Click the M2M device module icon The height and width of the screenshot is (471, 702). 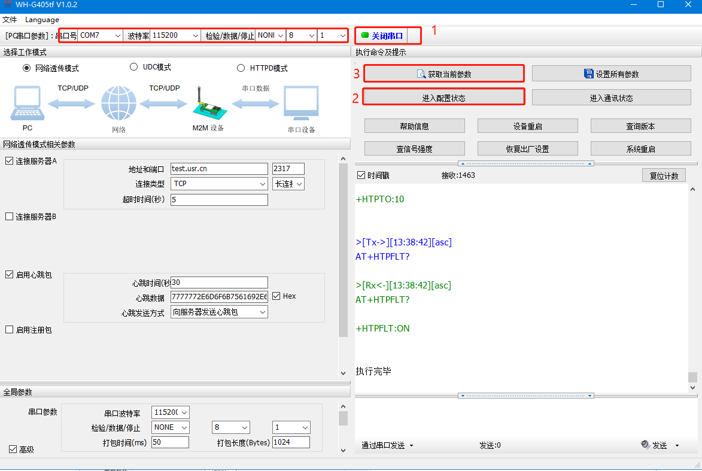tap(207, 105)
